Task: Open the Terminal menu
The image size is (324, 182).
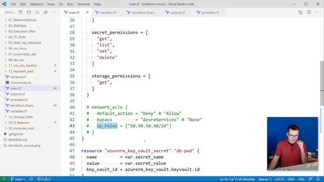Action: point(83,4)
